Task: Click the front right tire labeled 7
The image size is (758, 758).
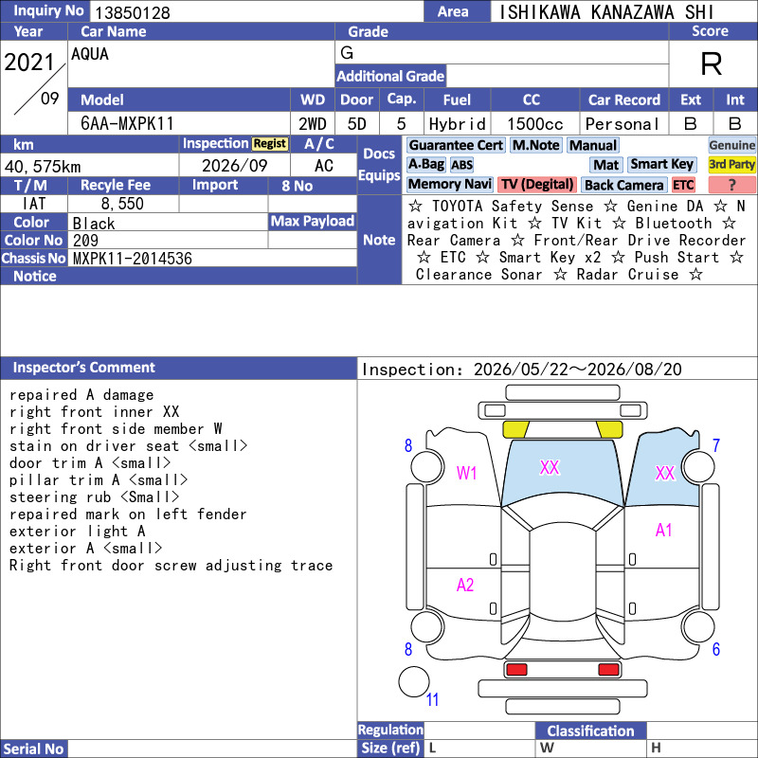Action: point(698,466)
